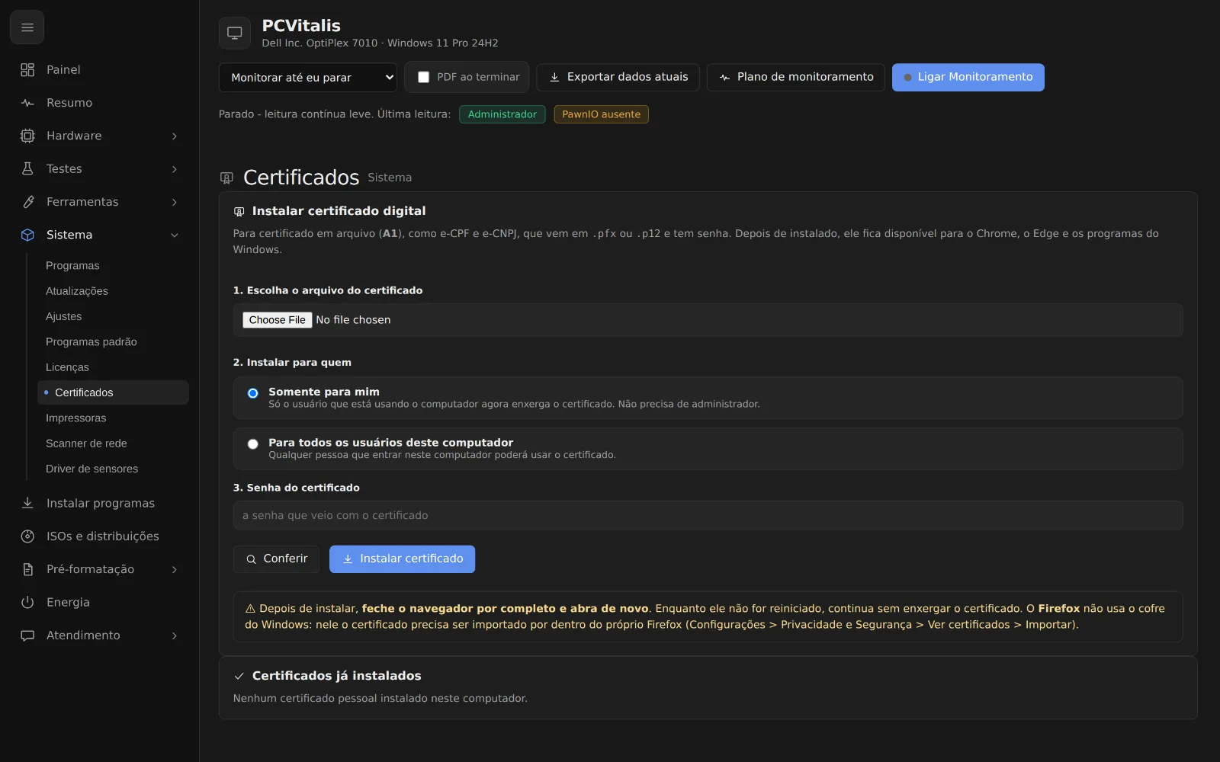
Task: Open Impressoras submenu item
Action: (113, 418)
